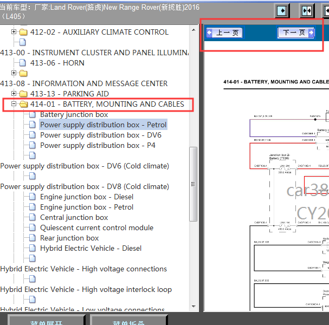Screen dimensions: 329x325
Task: Open Hybrid Electric Vehicle - High voltage interlock loop
Action: pyautogui.click(x=86, y=289)
